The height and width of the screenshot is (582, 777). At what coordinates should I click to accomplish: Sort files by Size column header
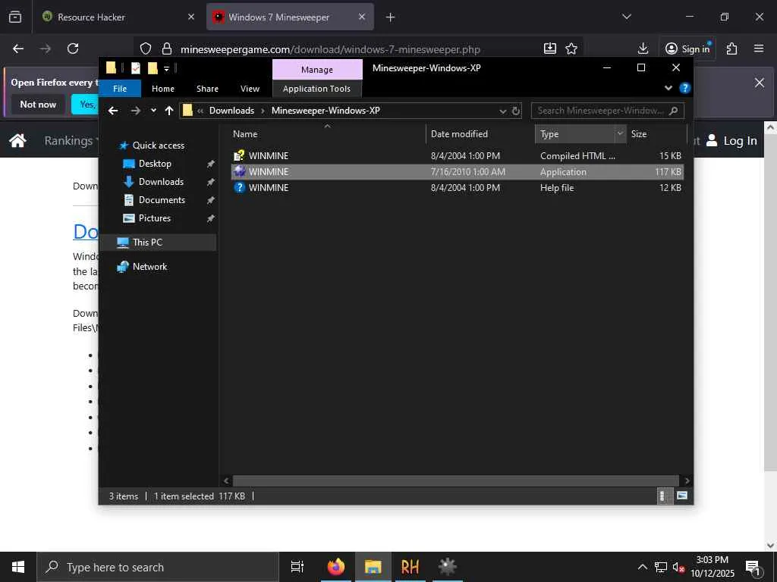pos(656,134)
